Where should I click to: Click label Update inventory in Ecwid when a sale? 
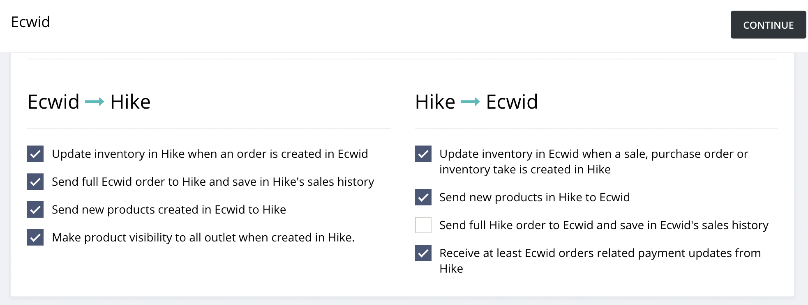pyautogui.click(x=593, y=162)
